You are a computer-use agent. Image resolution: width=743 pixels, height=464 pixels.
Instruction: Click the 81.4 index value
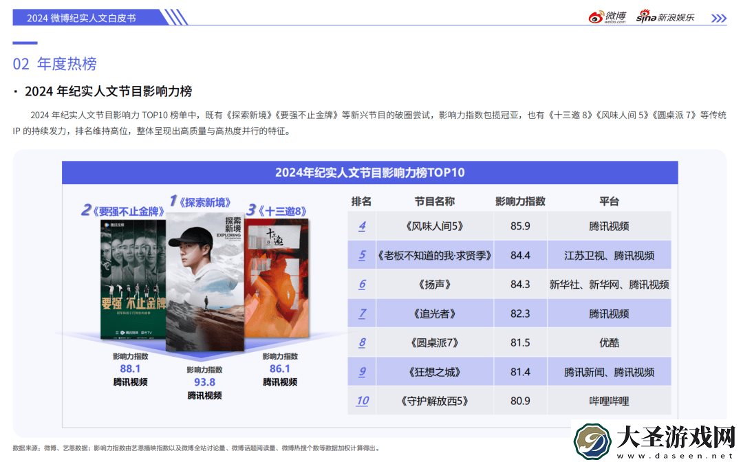point(520,372)
